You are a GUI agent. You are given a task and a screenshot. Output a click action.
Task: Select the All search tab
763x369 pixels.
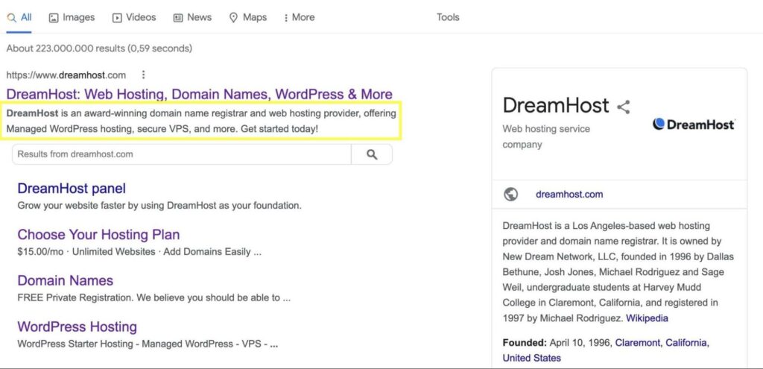pos(19,18)
